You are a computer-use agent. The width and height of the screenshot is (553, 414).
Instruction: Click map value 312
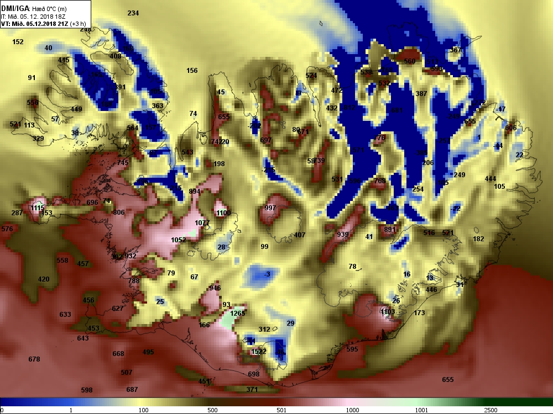[264, 329]
